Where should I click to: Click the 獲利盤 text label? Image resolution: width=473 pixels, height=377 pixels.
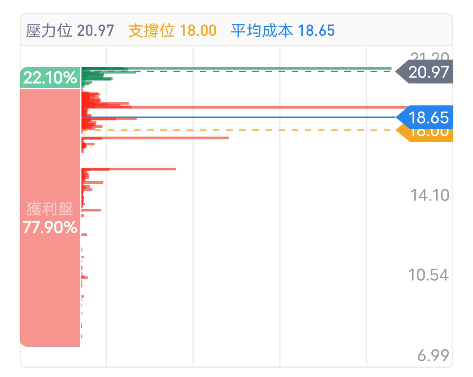pyautogui.click(x=50, y=209)
